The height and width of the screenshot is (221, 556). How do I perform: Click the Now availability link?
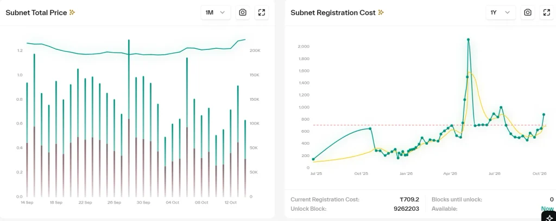[x=547, y=209]
